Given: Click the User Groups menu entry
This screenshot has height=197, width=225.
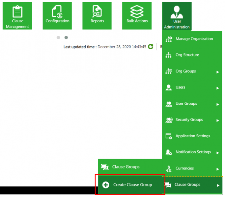Looking at the screenshot, I should [186, 104].
